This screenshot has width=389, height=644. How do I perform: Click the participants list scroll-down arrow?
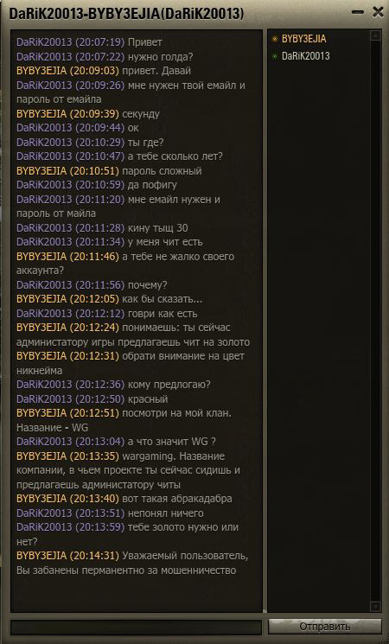pos(375,606)
